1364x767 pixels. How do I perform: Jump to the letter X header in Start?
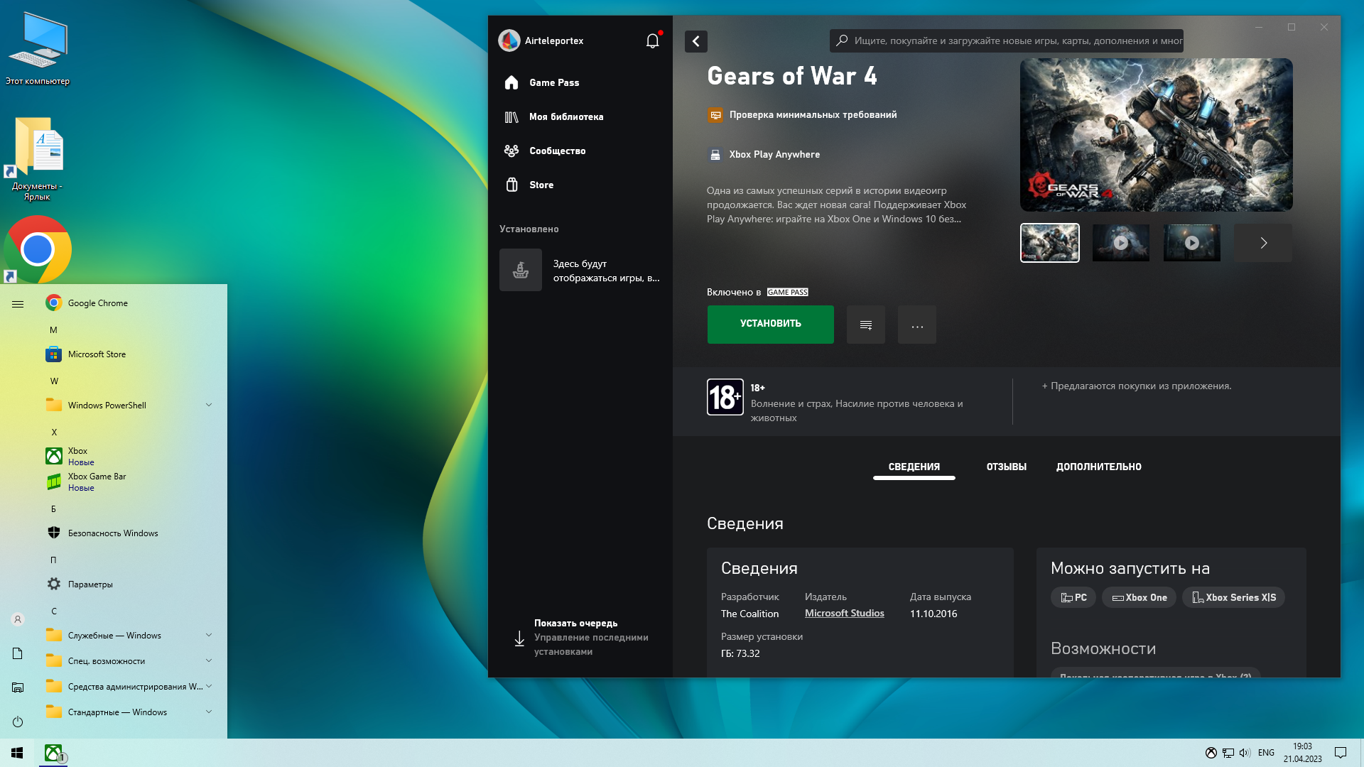[x=54, y=433]
